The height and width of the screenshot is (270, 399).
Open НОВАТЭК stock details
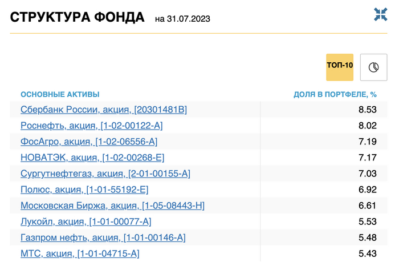click(92, 158)
